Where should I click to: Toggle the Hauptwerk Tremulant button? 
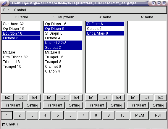pos(54,105)
